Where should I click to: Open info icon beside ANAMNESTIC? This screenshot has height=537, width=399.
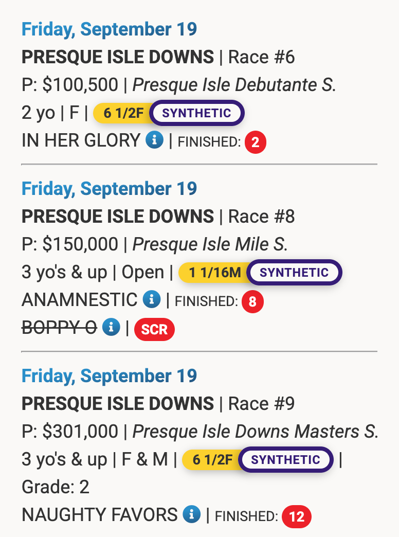point(152,299)
